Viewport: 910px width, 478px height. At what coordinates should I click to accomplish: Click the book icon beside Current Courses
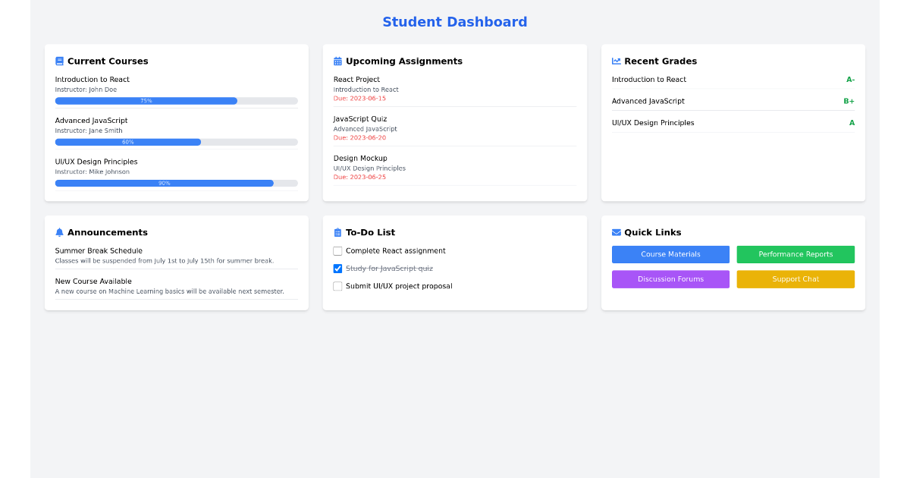59,61
